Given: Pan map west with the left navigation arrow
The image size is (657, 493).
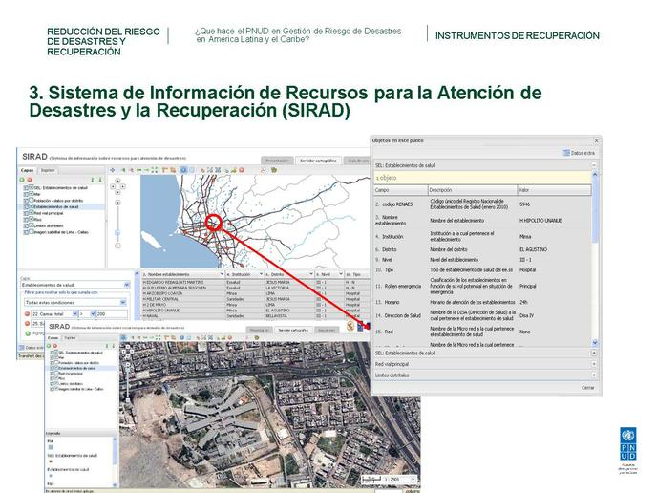Looking at the screenshot, I should (x=113, y=186).
